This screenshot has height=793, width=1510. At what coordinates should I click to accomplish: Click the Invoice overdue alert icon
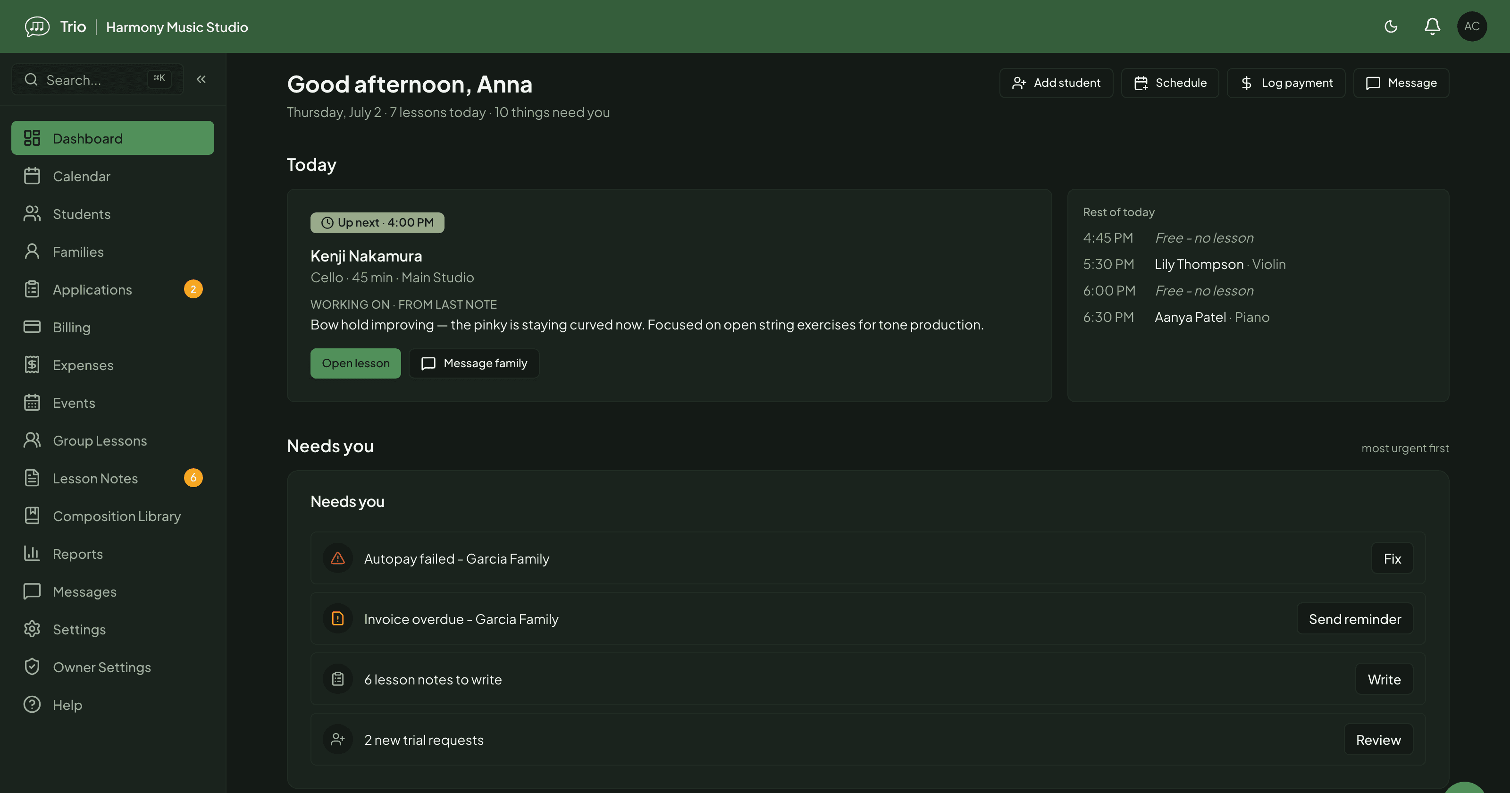pyautogui.click(x=338, y=619)
